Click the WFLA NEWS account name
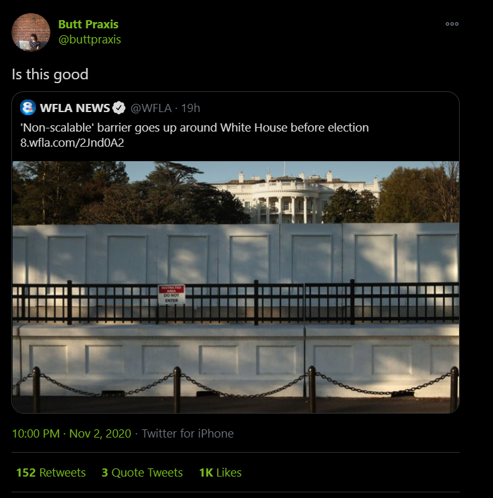This screenshot has width=493, height=498. 74,108
